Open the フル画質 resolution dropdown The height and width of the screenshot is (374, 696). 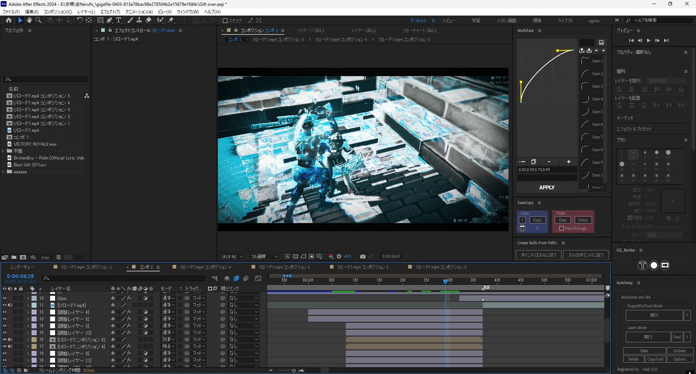point(264,256)
